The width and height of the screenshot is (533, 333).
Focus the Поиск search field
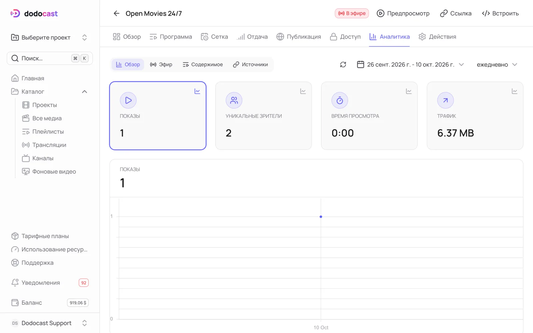(50, 58)
